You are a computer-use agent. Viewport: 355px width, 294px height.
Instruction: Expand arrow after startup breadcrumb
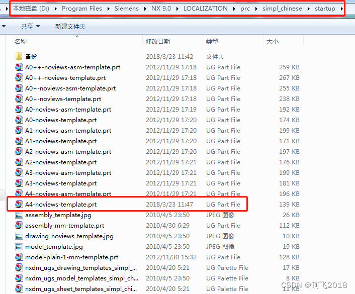tap(341, 9)
